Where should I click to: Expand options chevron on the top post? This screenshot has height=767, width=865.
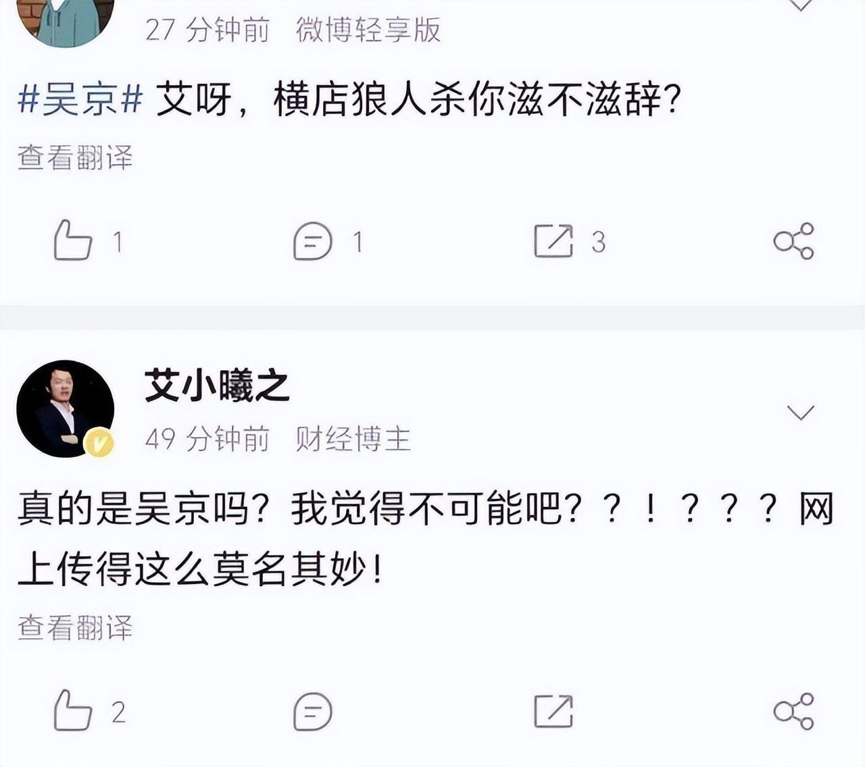801,5
